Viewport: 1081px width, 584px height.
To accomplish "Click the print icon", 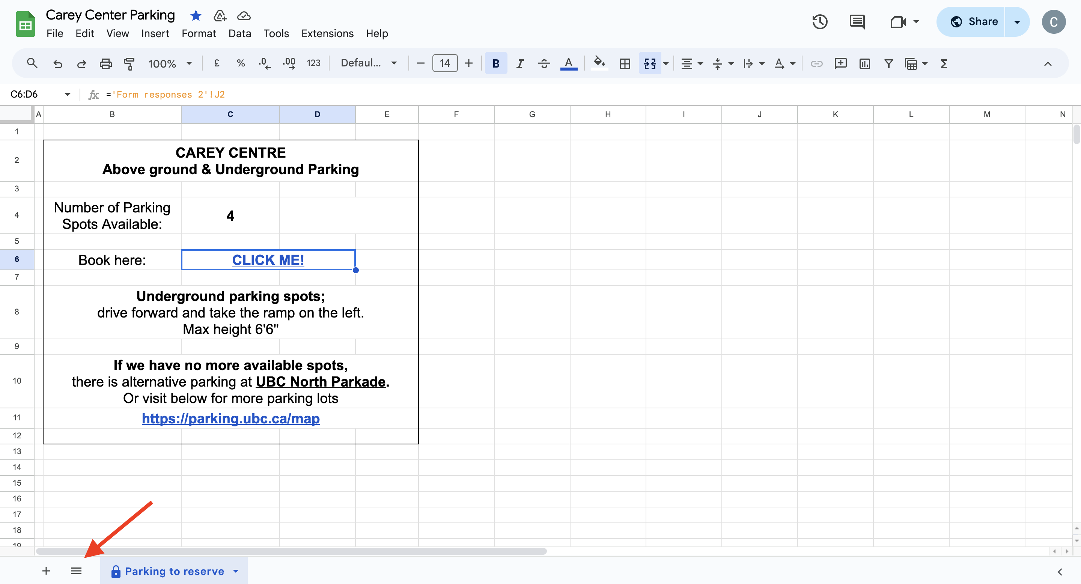I will [x=105, y=63].
